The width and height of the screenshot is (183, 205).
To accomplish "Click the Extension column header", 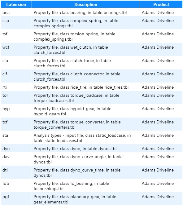I will [x=16, y=4].
